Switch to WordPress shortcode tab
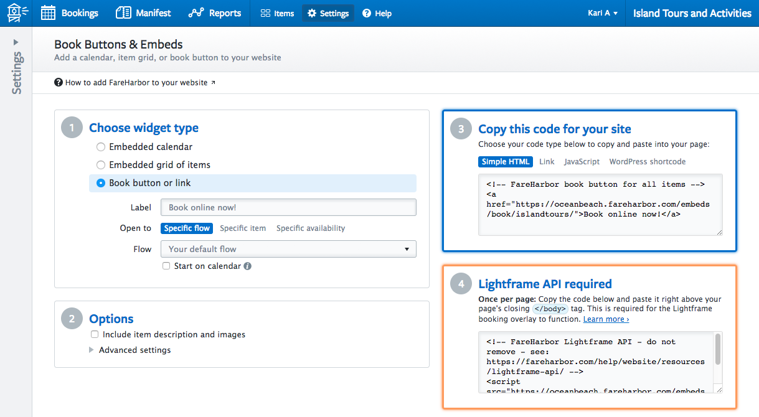The width and height of the screenshot is (759, 417). pyautogui.click(x=647, y=162)
